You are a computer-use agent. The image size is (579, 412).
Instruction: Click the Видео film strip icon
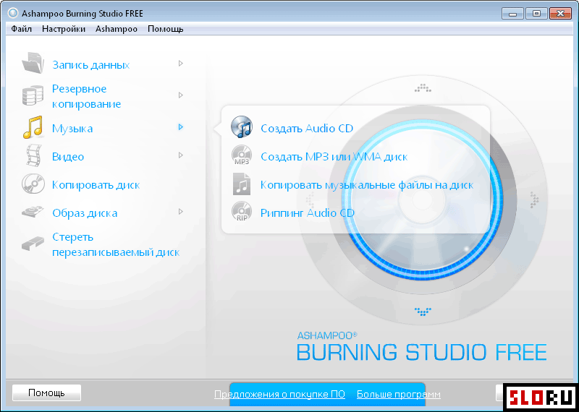[x=33, y=155]
